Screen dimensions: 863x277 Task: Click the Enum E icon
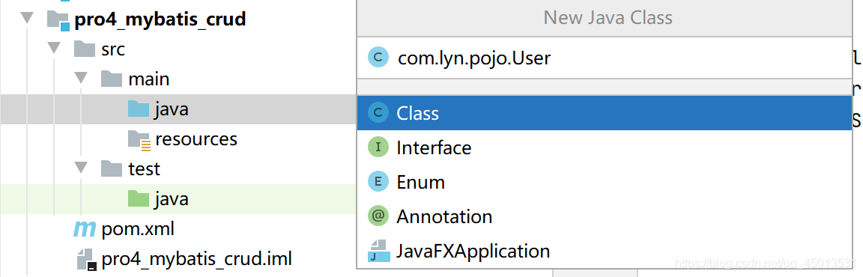(x=378, y=182)
